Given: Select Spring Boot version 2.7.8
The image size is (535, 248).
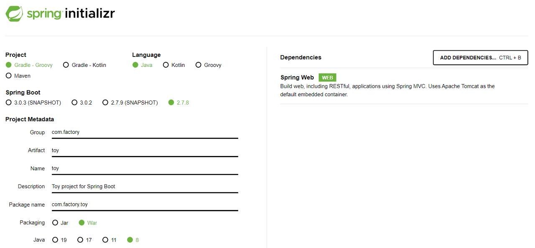Looking at the screenshot, I should 178,102.
